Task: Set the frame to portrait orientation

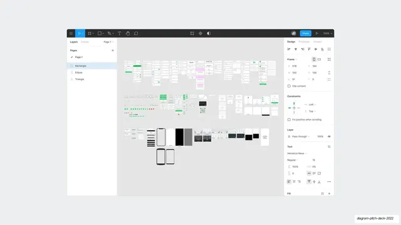Action: coord(314,59)
